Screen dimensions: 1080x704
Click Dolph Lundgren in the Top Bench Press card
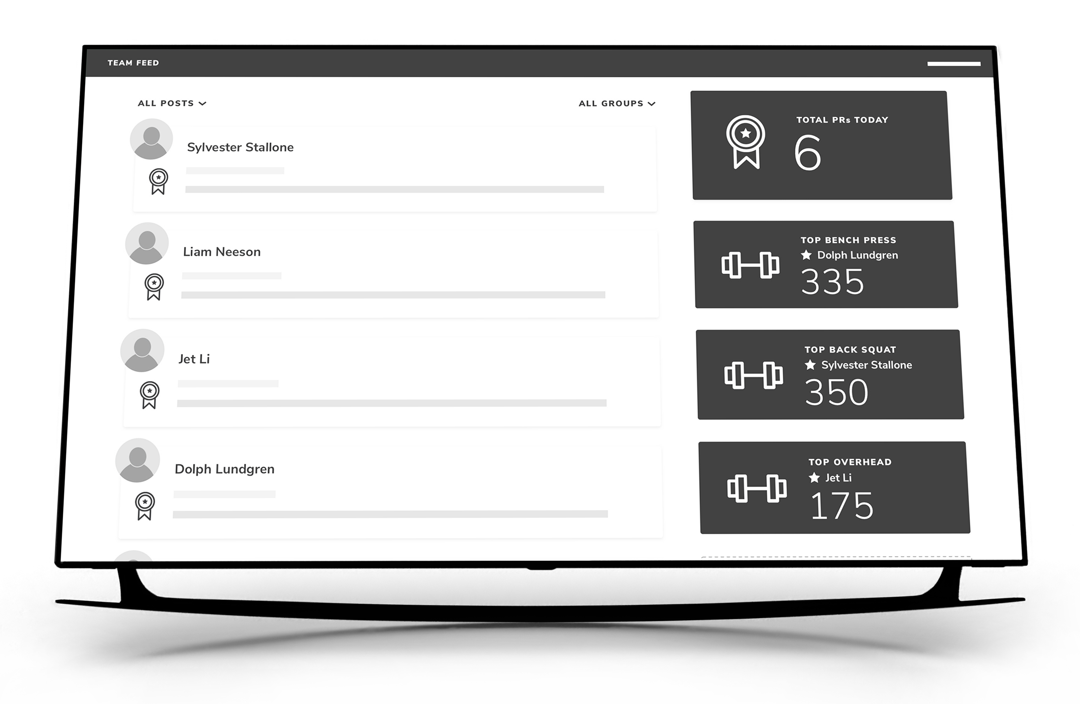857,255
